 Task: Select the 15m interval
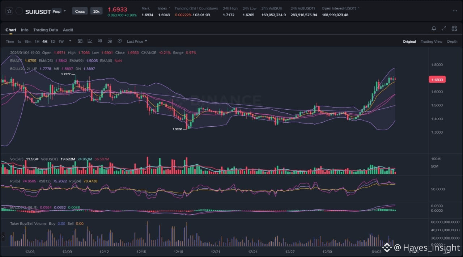pos(28,42)
